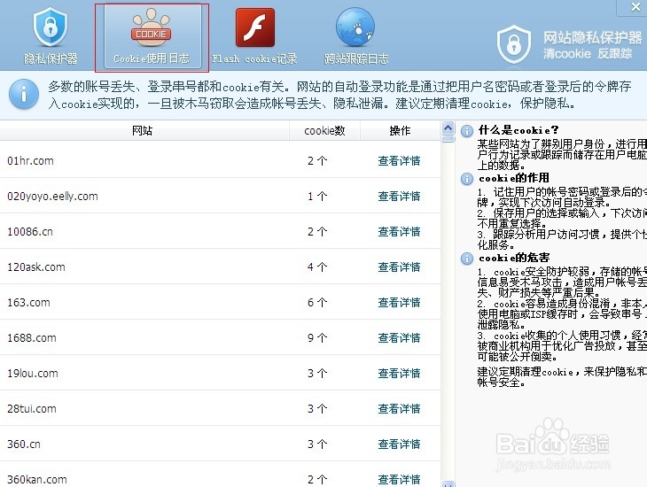Sort by the cookie数 column header
The height and width of the screenshot is (487, 647).
pyautogui.click(x=324, y=131)
